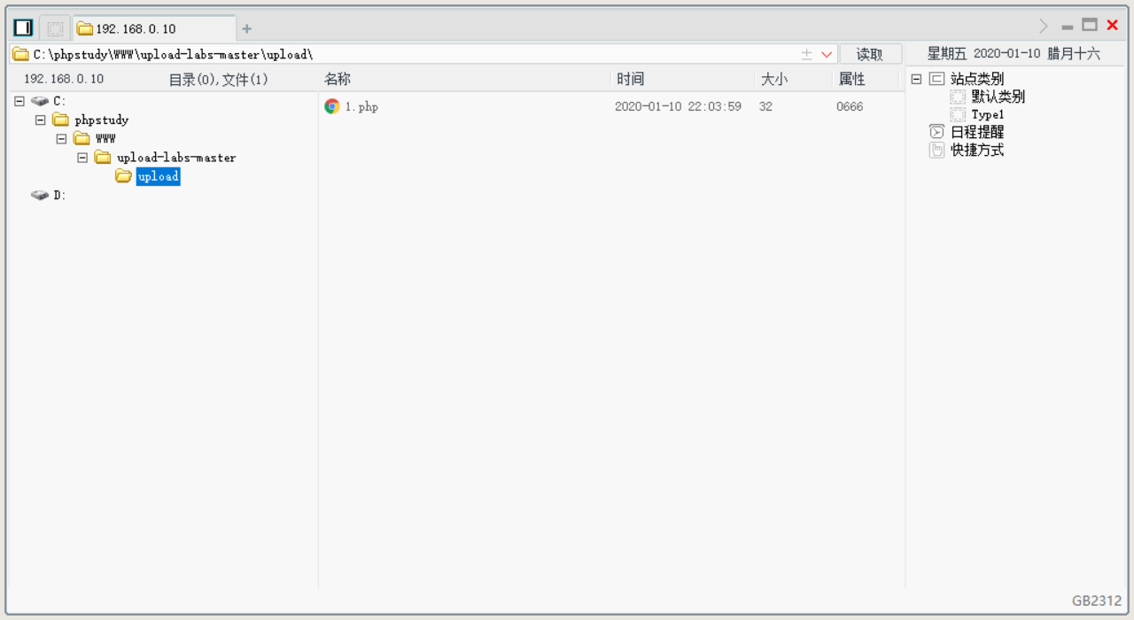Click the 日程提醒 icon
The width and height of the screenshot is (1134, 620).
pos(936,132)
